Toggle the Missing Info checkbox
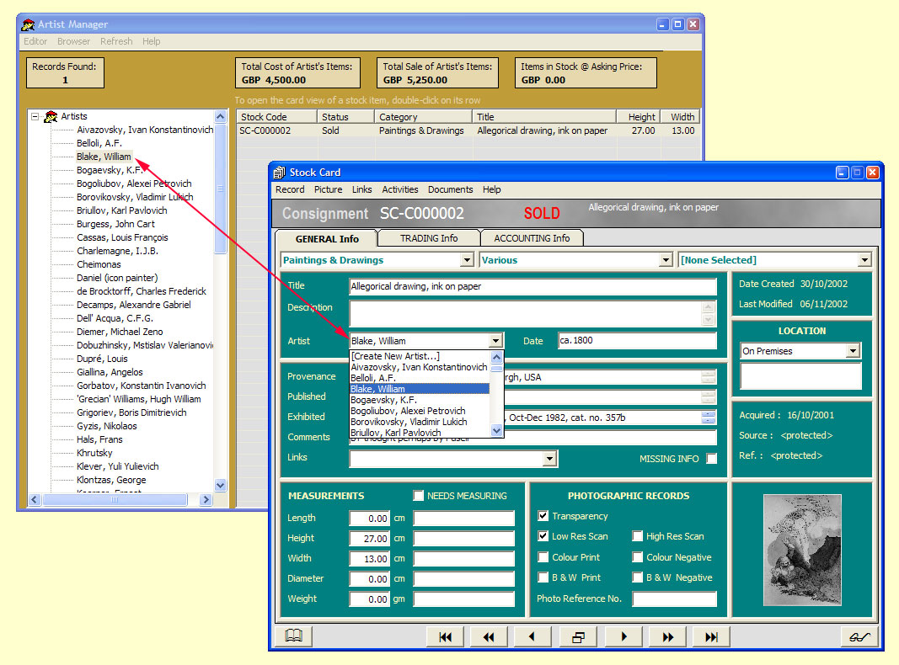Screen dimensions: 899x665 coord(712,459)
